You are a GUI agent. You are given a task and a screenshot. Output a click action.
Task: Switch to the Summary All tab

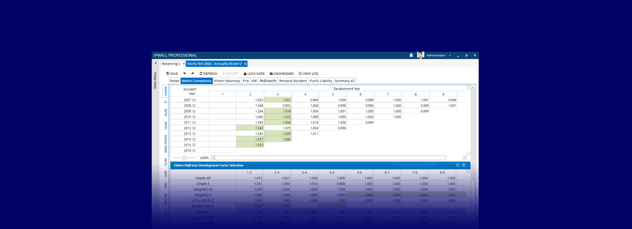344,81
